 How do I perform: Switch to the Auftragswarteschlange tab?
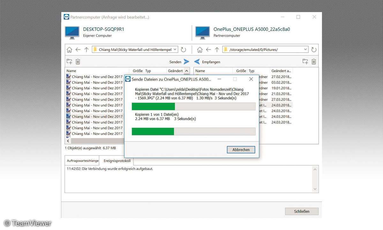83,161
